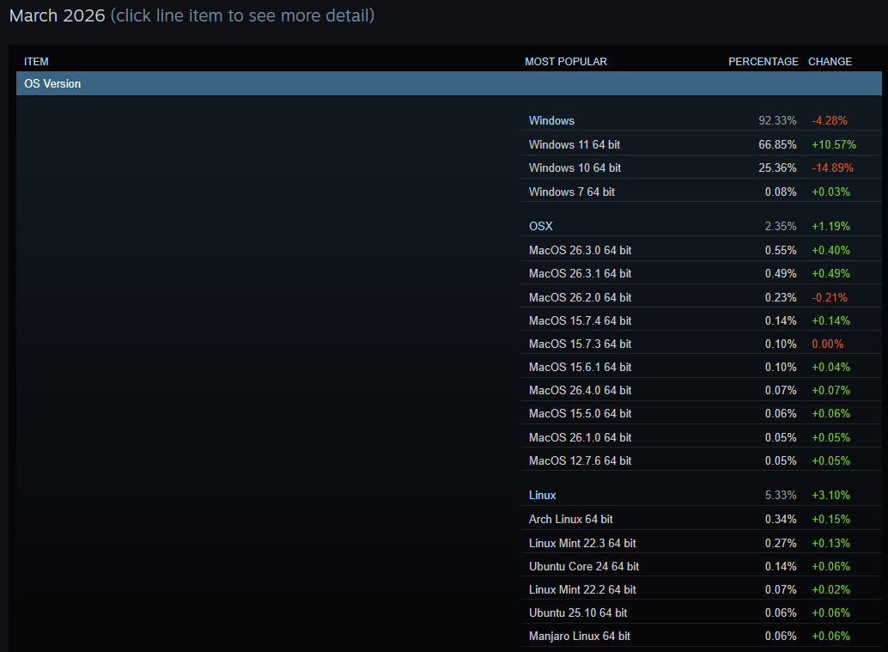Image resolution: width=888 pixels, height=652 pixels.
Task: Select the MacOS 26.3.0 64 bit entry
Action: tap(701, 250)
